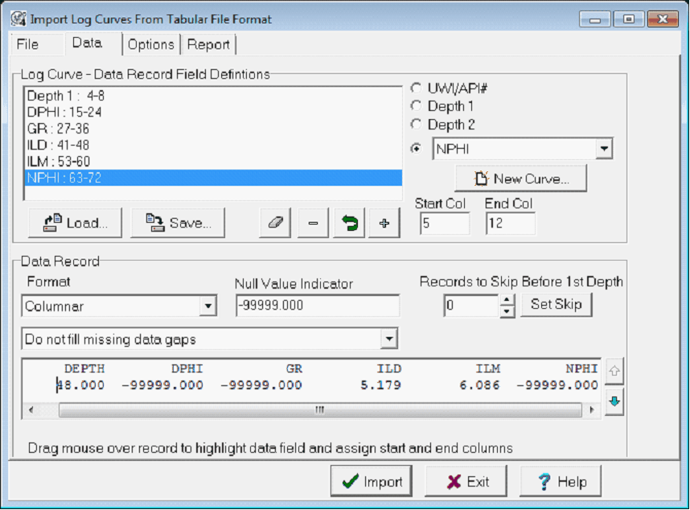690x510 pixels.
Task: Select the Depth 2 radio option
Action: click(416, 125)
